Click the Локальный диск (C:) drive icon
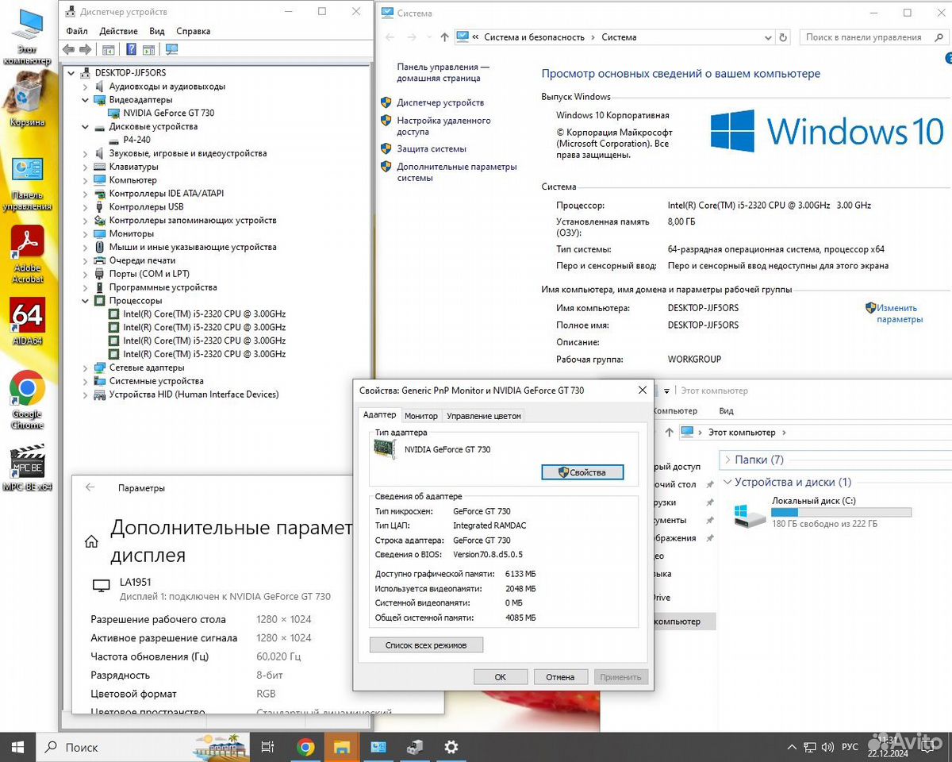Image resolution: width=952 pixels, height=762 pixels. [750, 515]
